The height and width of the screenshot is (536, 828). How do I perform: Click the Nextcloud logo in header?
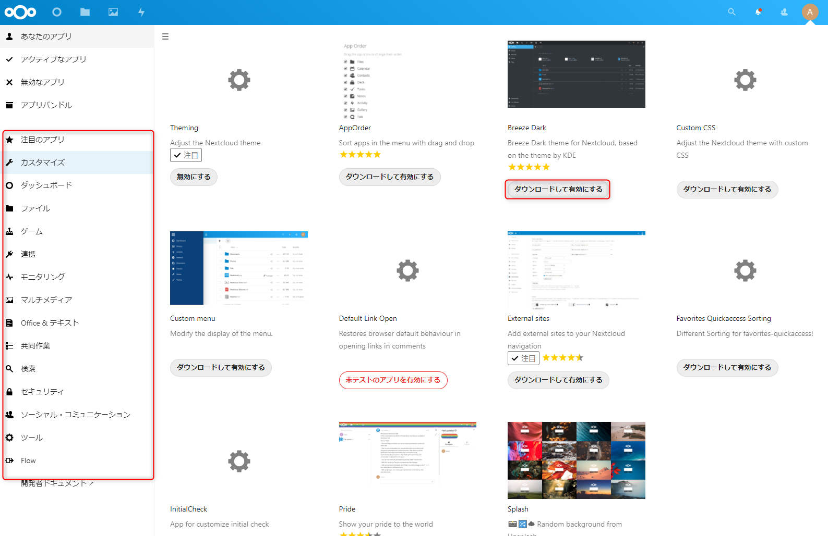pos(20,12)
